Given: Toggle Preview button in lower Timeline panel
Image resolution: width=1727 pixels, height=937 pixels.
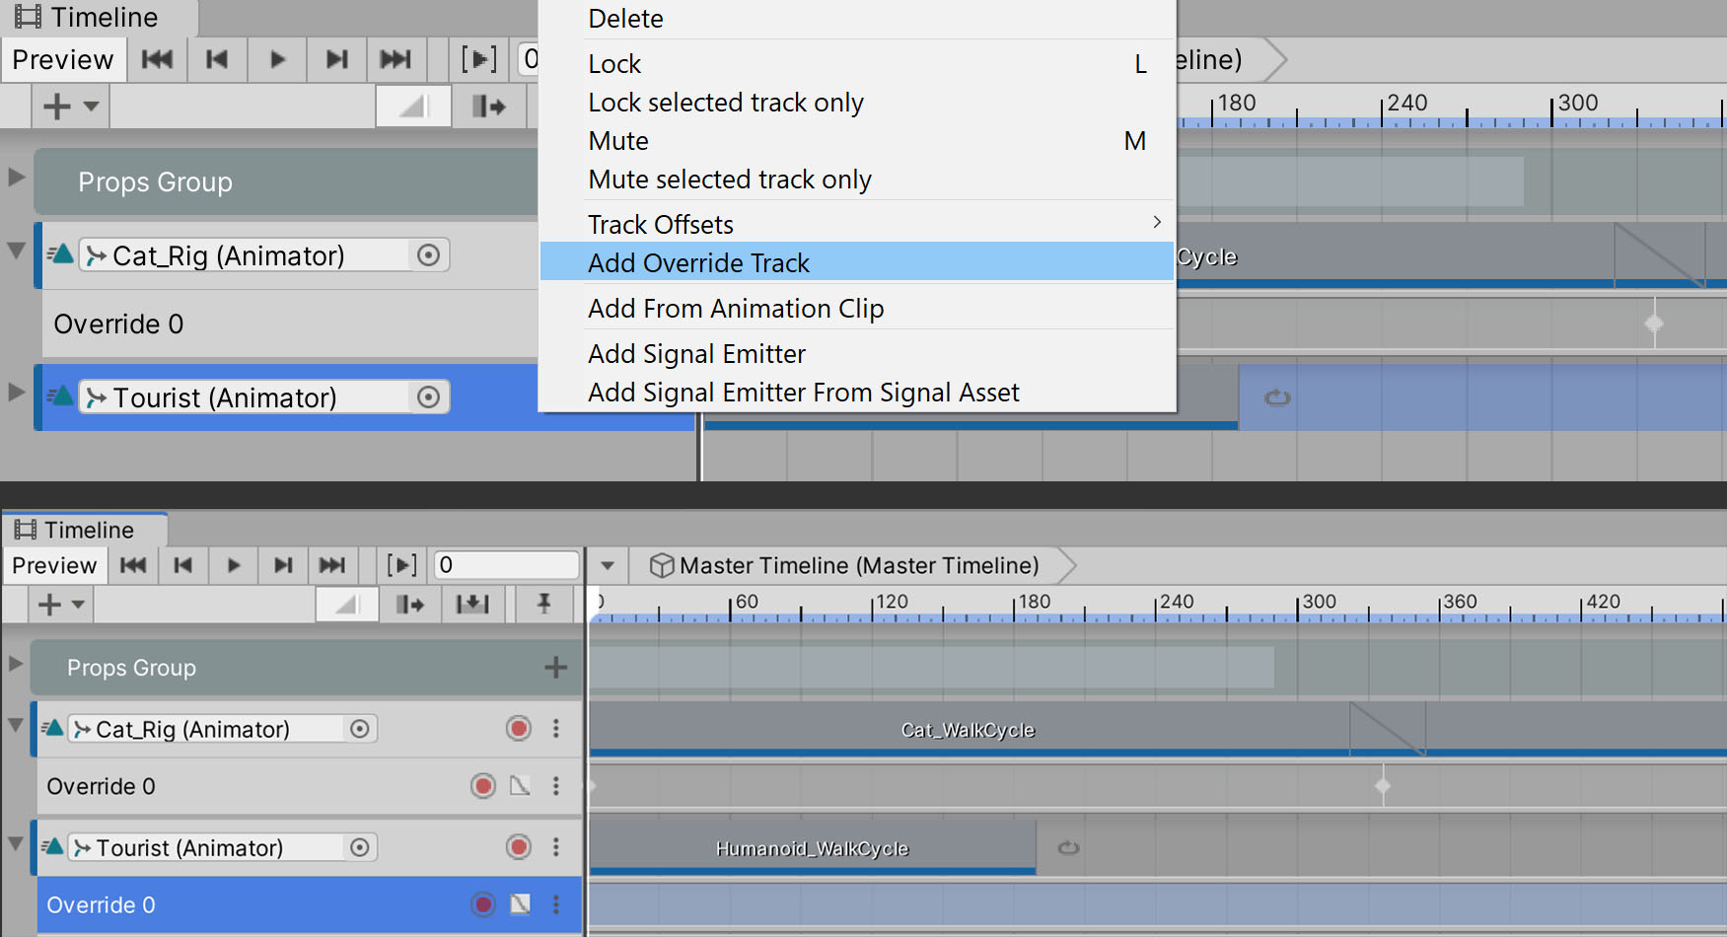Looking at the screenshot, I should click(54, 565).
